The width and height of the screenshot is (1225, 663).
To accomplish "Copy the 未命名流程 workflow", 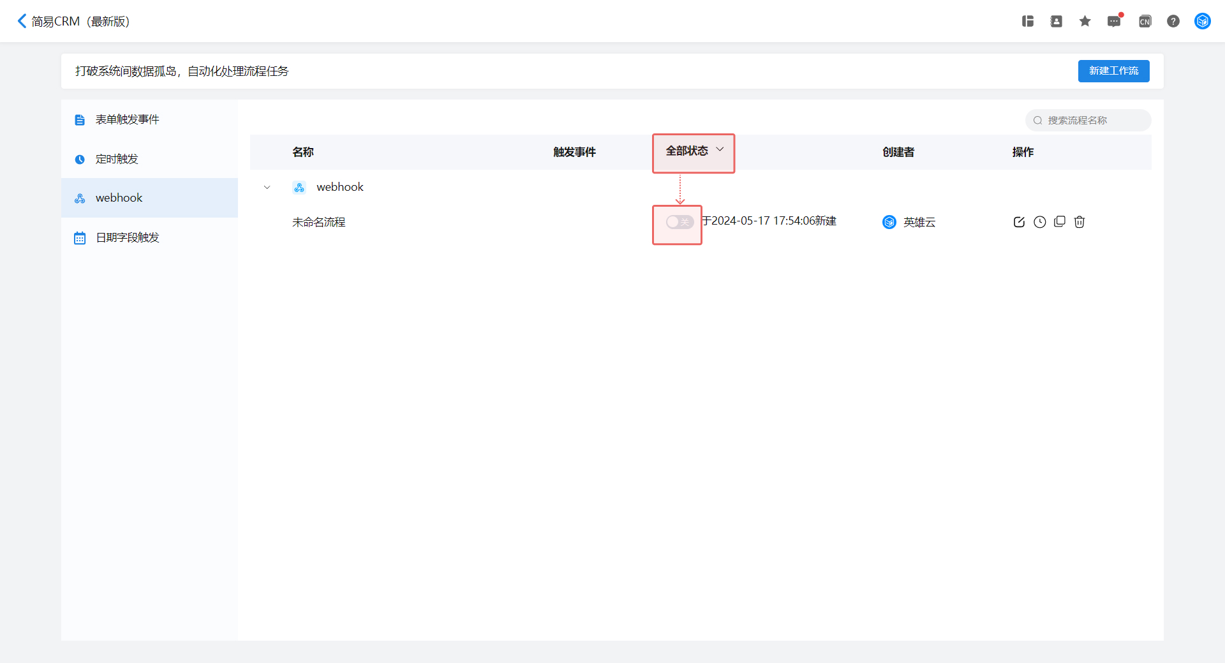I will click(1060, 221).
